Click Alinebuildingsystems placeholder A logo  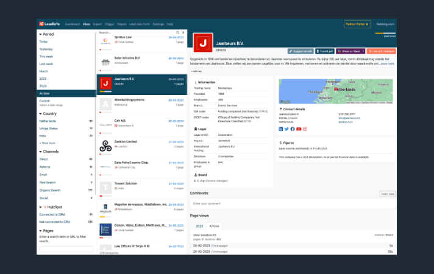click(x=105, y=104)
